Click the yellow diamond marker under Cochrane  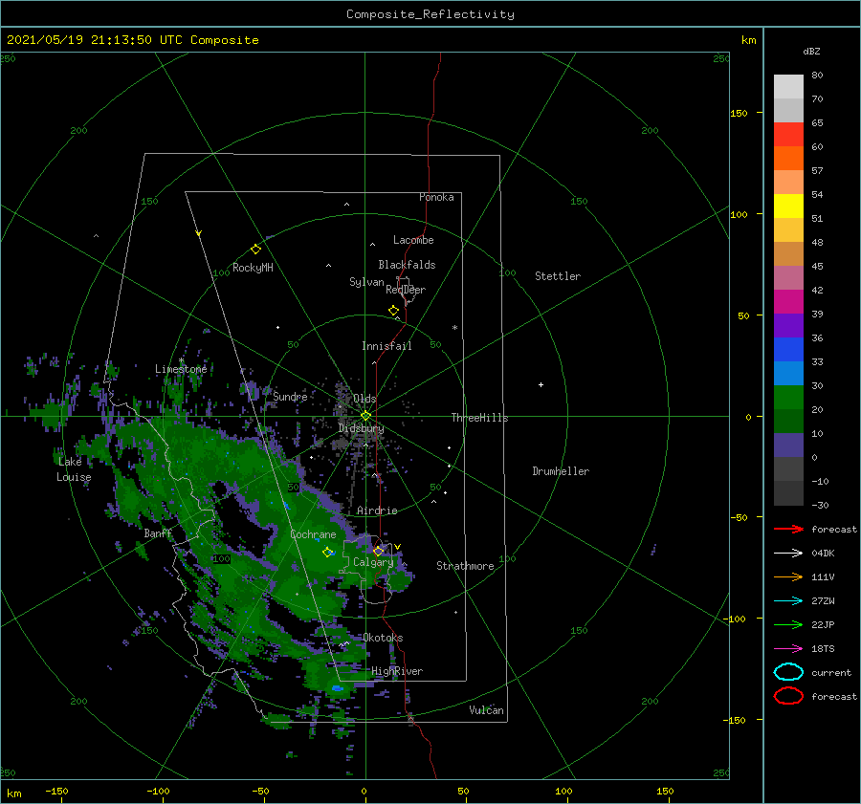327,553
